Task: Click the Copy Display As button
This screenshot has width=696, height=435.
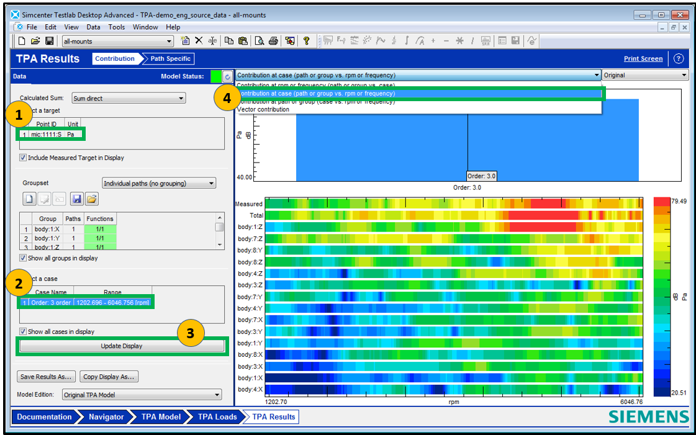Action: tap(109, 377)
